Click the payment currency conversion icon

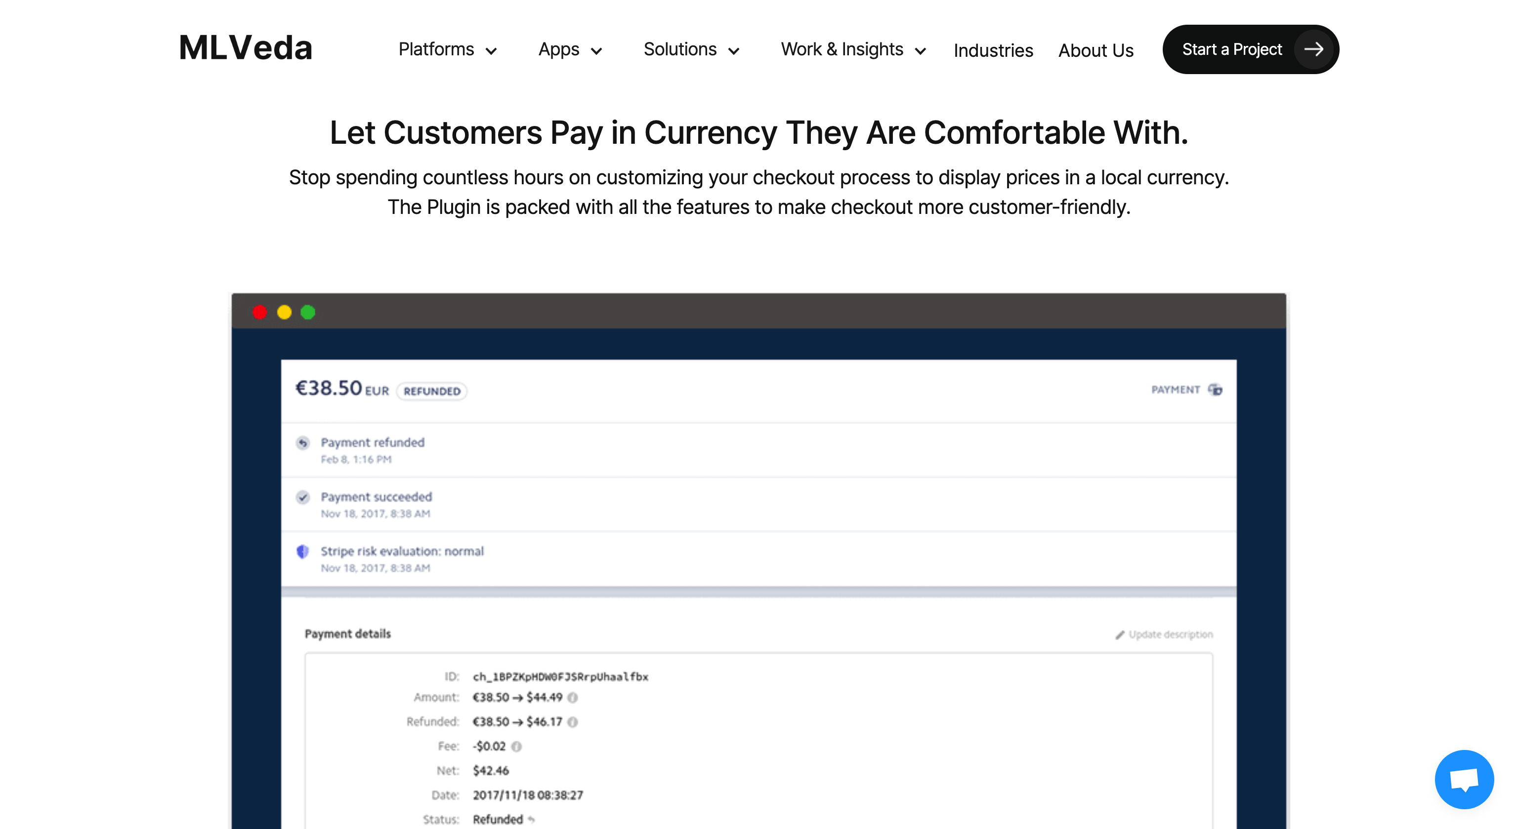point(1215,389)
